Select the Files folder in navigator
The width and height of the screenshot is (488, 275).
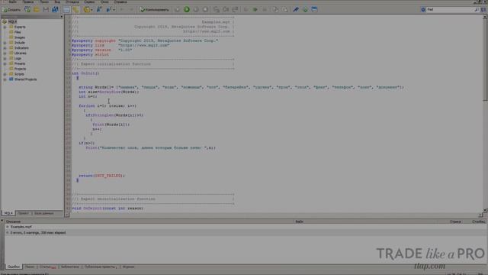coord(18,32)
